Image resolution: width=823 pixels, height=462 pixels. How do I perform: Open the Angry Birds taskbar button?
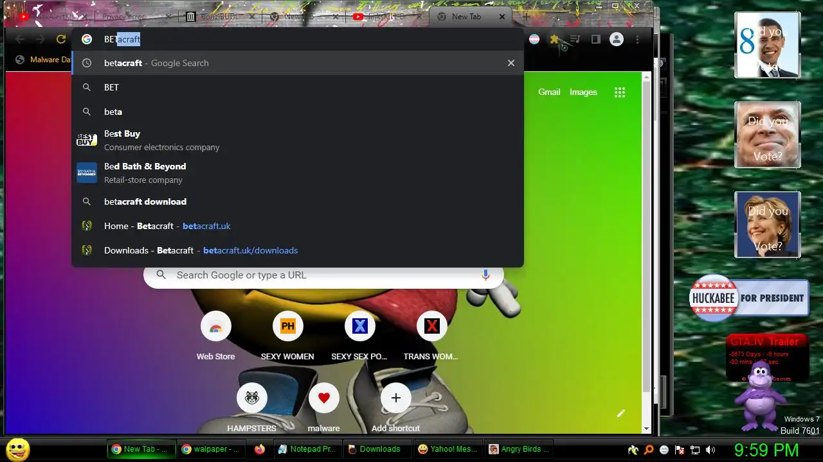[x=518, y=449]
